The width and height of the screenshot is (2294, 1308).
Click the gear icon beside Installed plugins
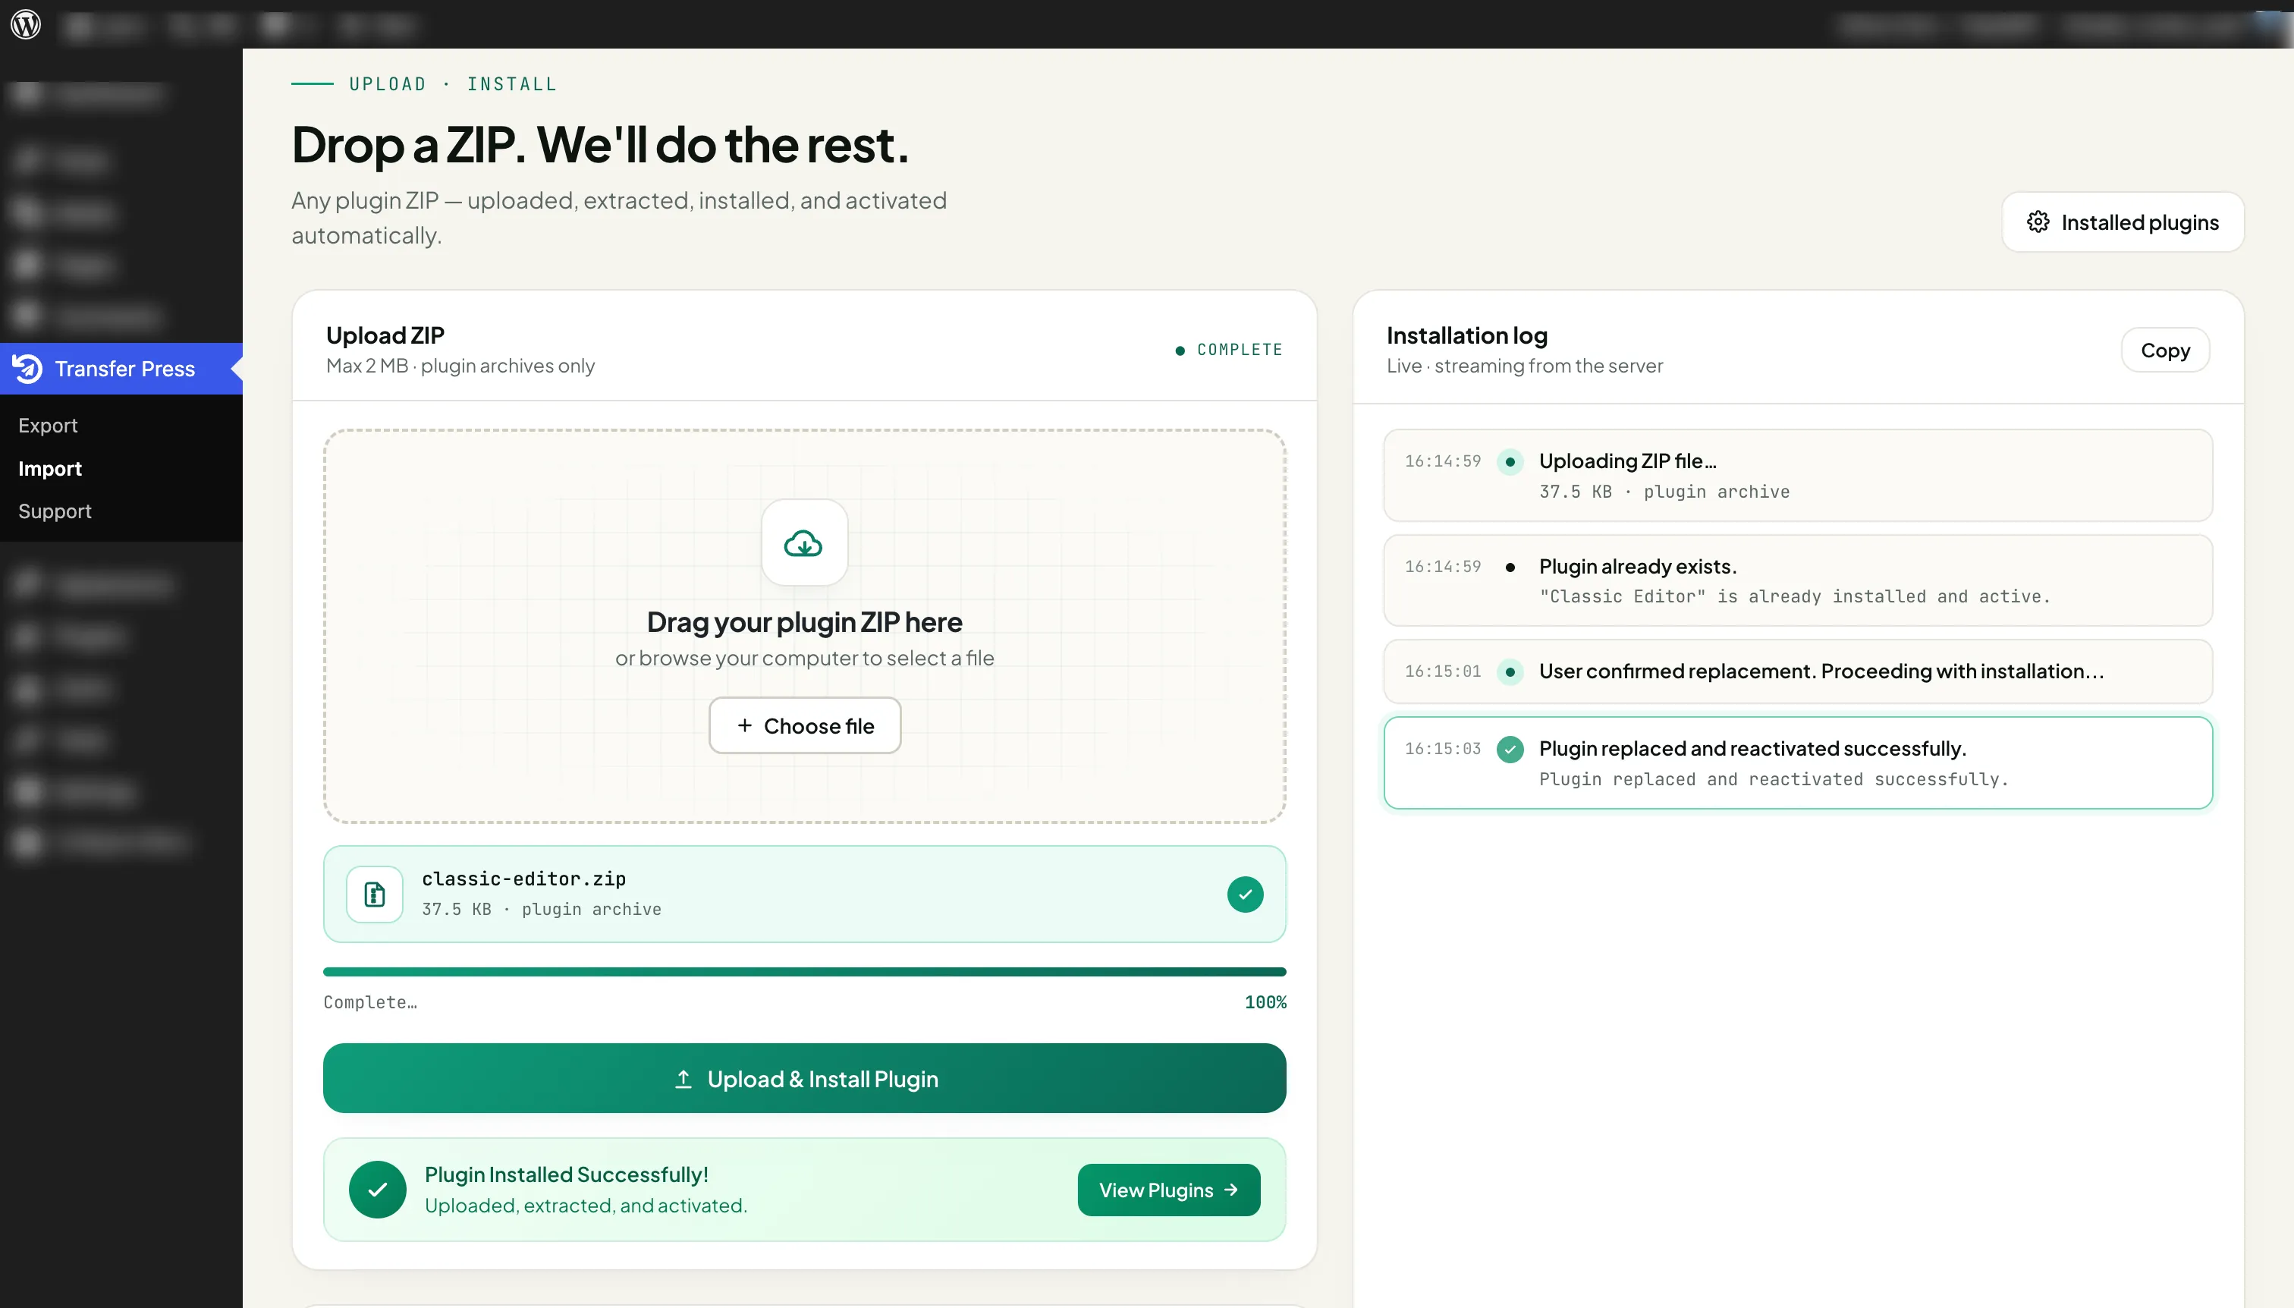pos(2038,222)
